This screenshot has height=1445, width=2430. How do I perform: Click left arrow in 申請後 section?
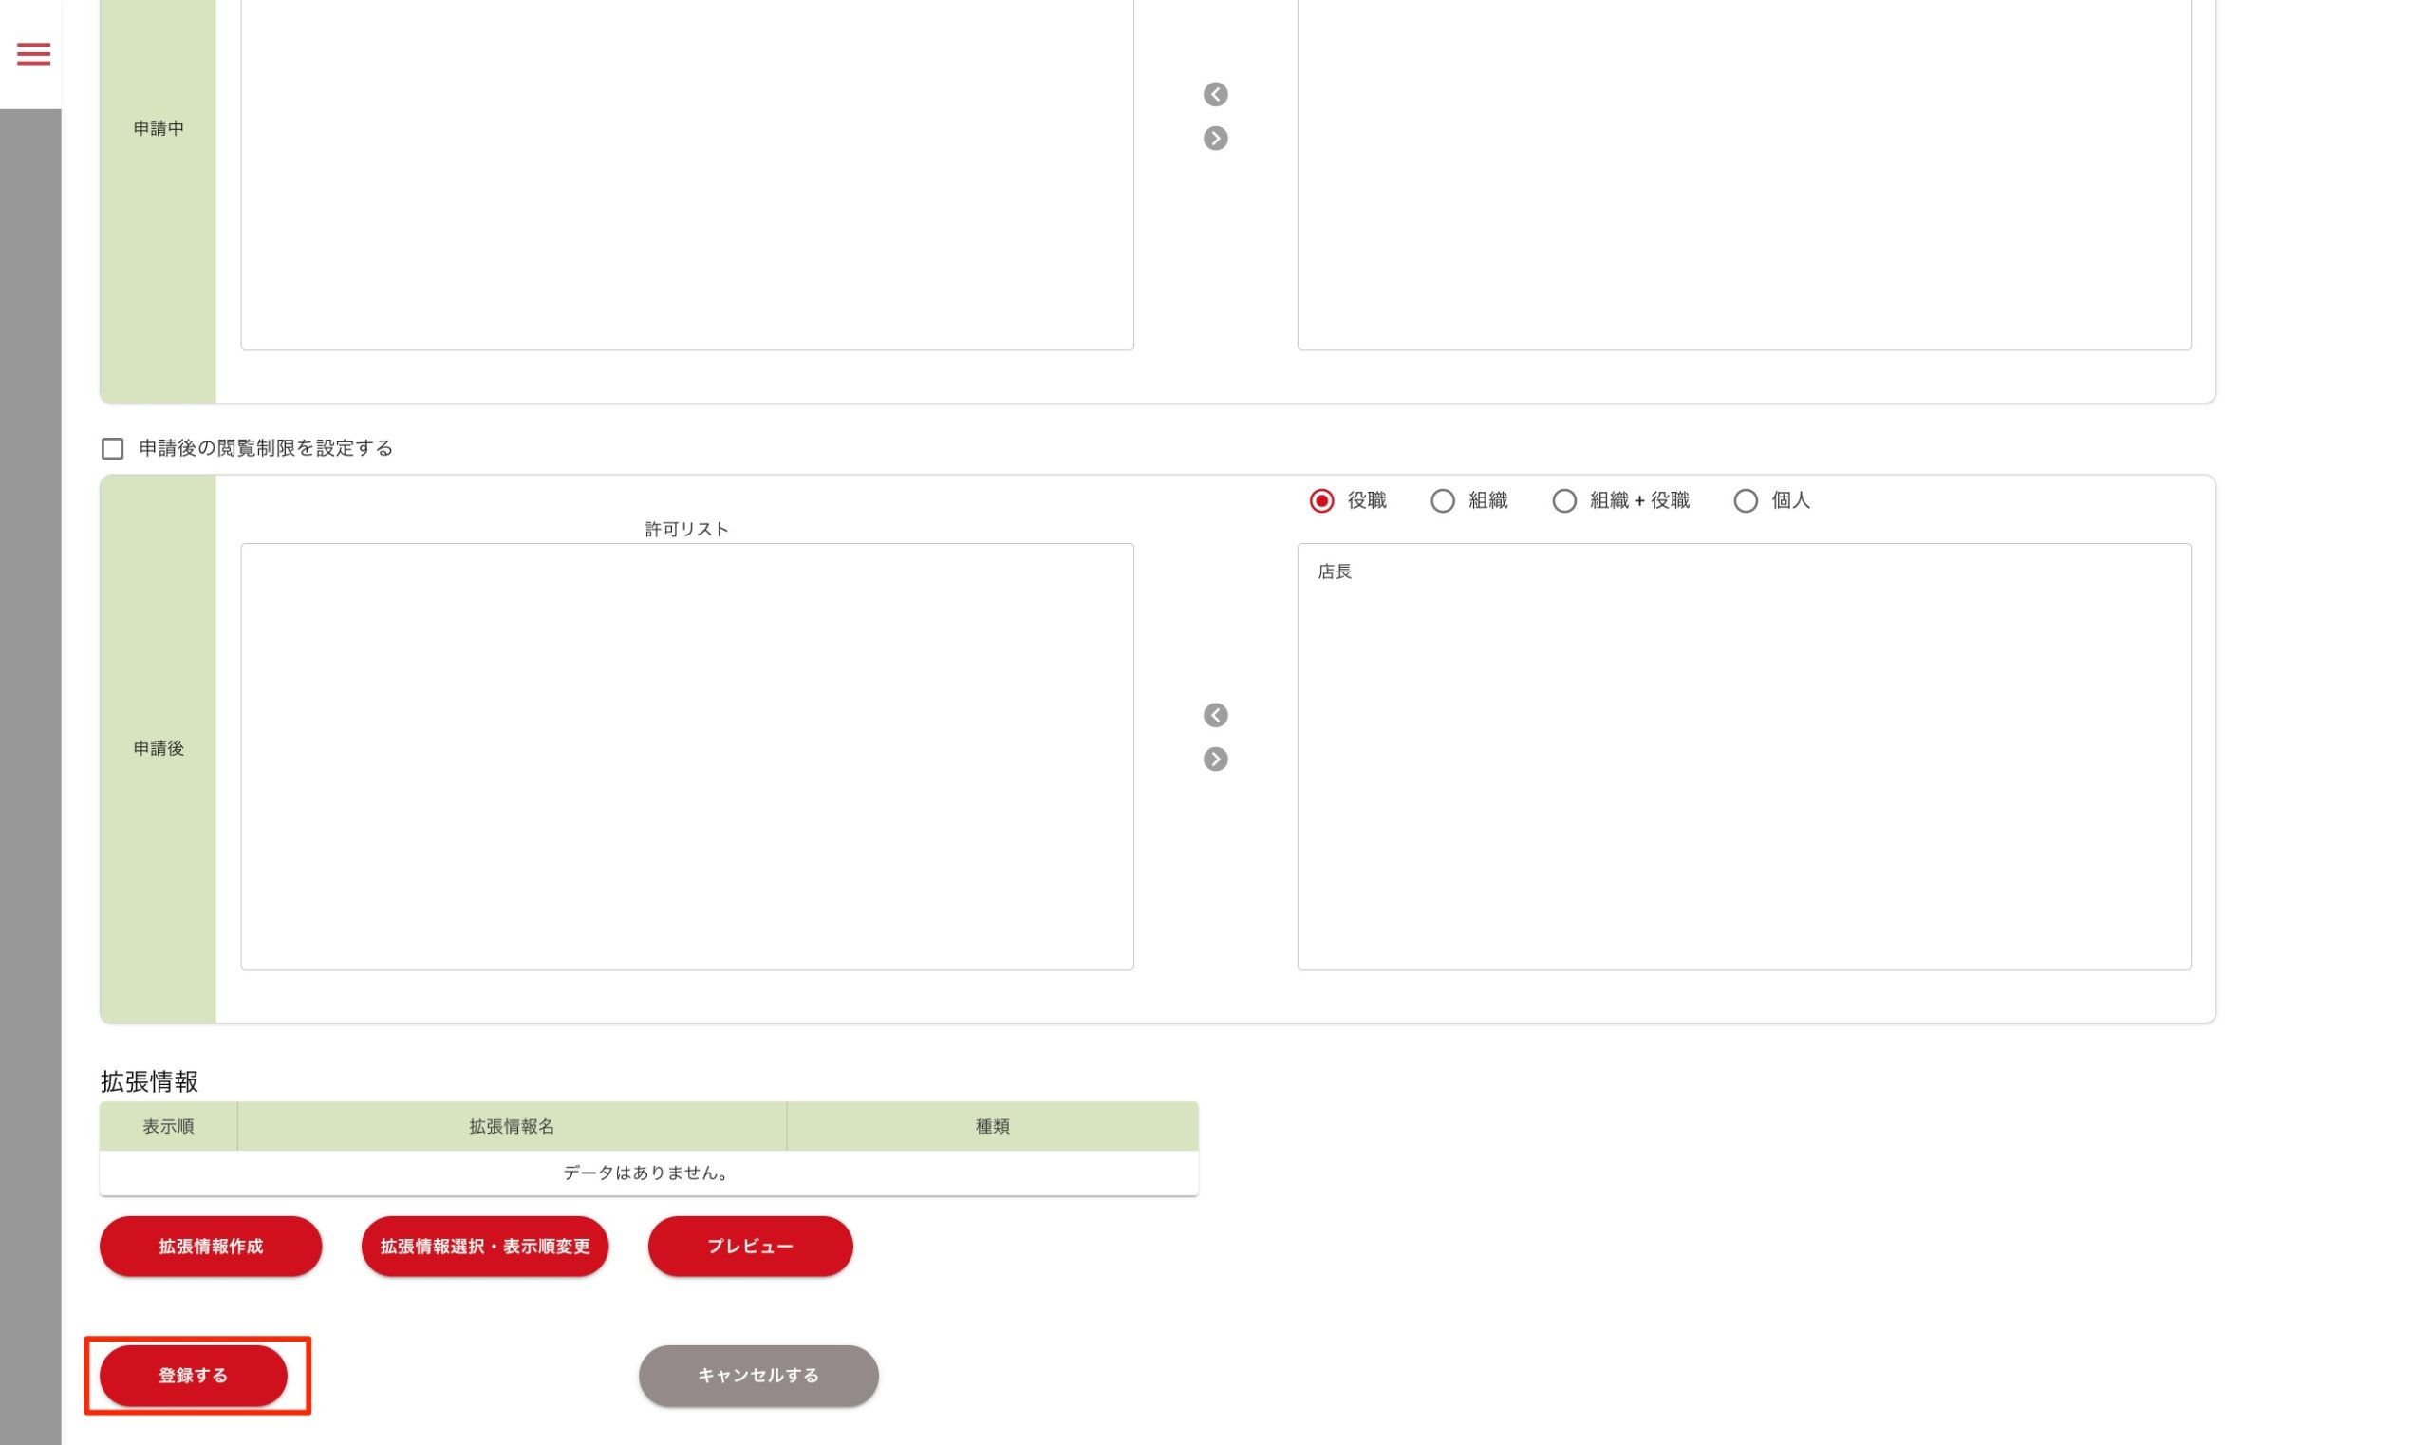(1215, 716)
